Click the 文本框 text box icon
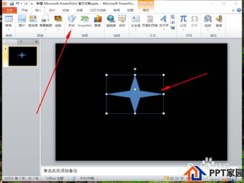Screen dimensions: 244x183 136,19
